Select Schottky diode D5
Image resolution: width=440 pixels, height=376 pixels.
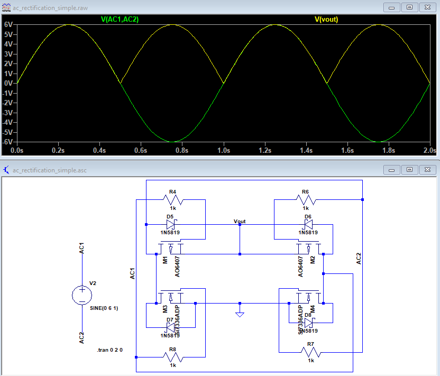[171, 224]
